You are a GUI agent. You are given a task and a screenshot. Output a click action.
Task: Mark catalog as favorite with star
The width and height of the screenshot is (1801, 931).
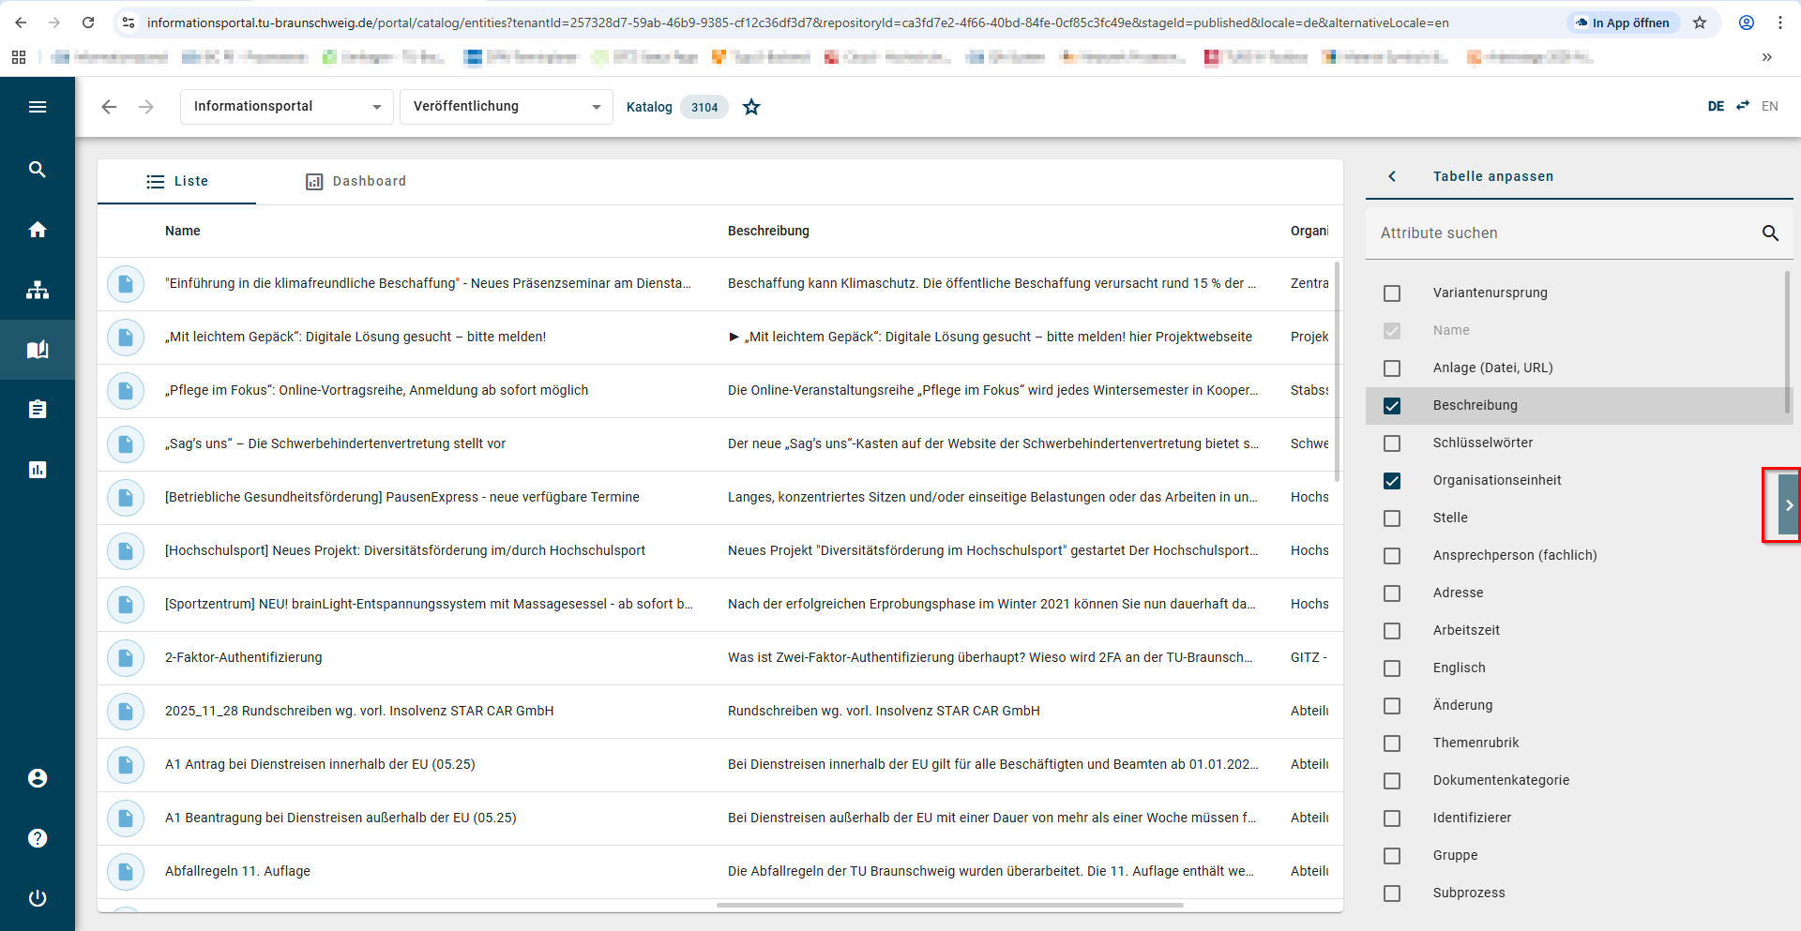tap(751, 107)
